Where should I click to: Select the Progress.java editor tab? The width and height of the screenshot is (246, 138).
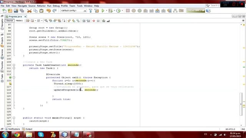coord(15,16)
